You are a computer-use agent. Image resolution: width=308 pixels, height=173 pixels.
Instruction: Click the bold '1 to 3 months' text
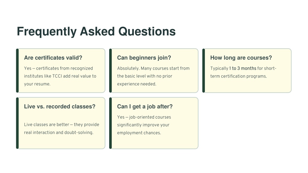(x=243, y=68)
